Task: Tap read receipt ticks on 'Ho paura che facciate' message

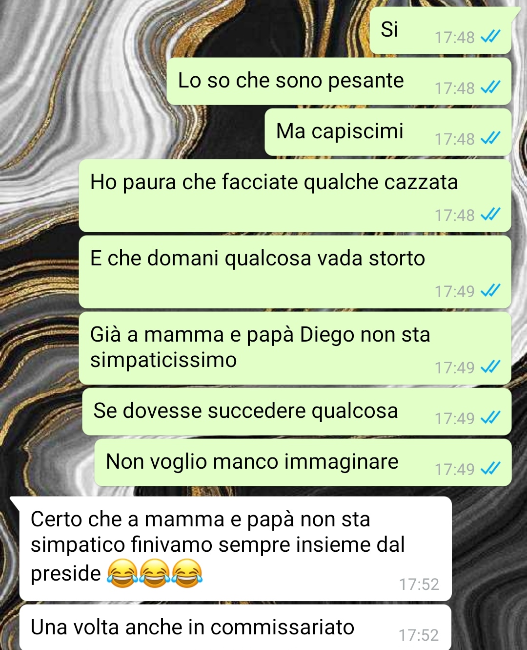Action: coord(490,215)
